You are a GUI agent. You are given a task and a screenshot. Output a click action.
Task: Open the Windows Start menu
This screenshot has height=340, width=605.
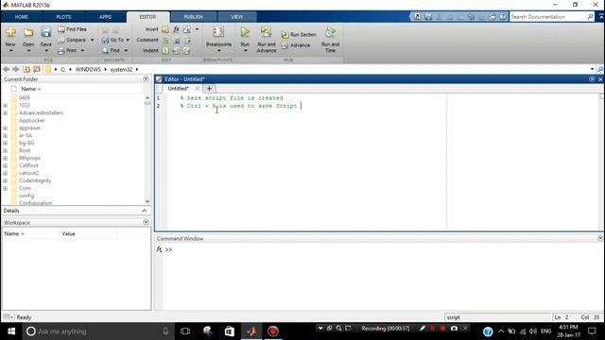pyautogui.click(x=11, y=331)
